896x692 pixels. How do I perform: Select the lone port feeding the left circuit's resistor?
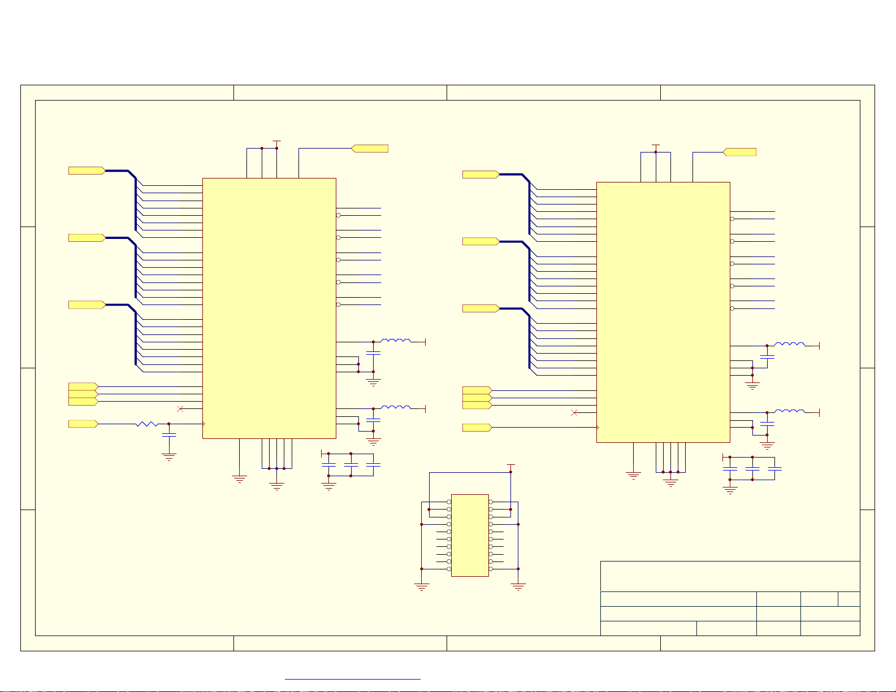pos(84,424)
